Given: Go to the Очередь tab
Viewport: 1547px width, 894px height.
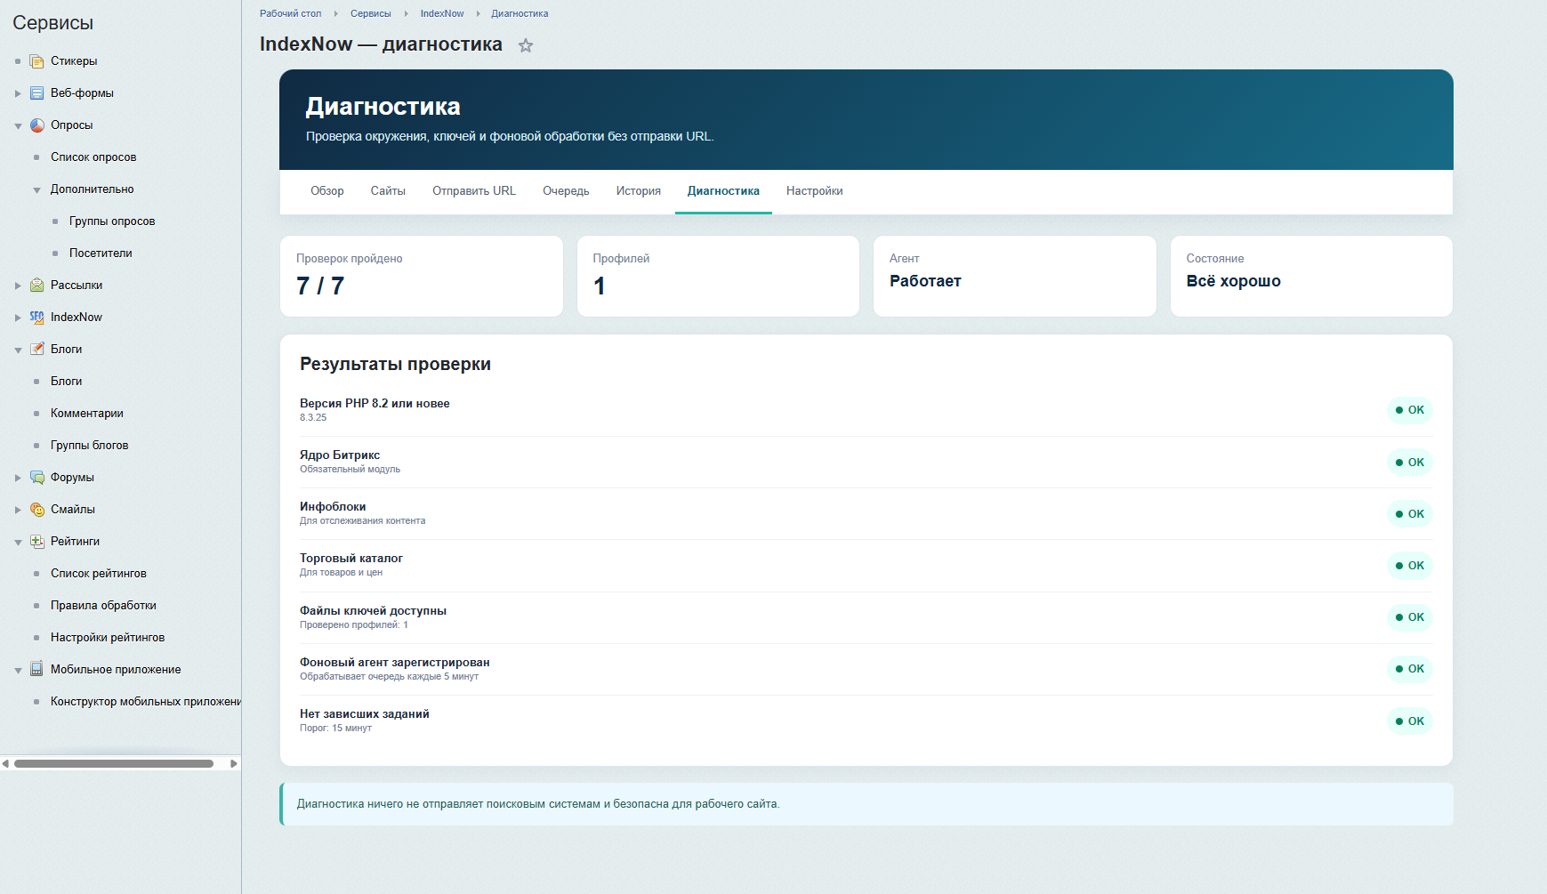Looking at the screenshot, I should (x=566, y=191).
